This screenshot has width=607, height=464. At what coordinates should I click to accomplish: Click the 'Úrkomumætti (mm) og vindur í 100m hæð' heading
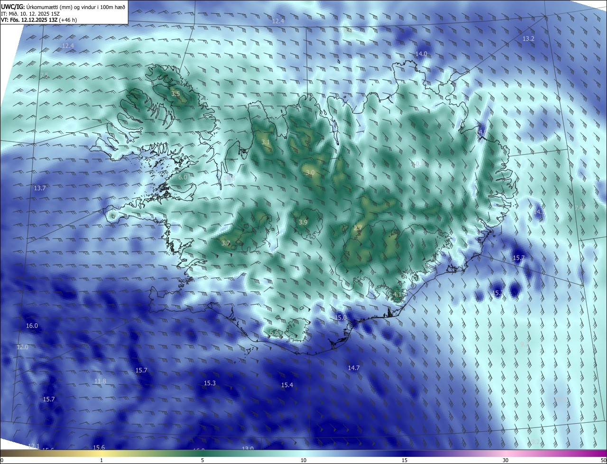(x=76, y=7)
